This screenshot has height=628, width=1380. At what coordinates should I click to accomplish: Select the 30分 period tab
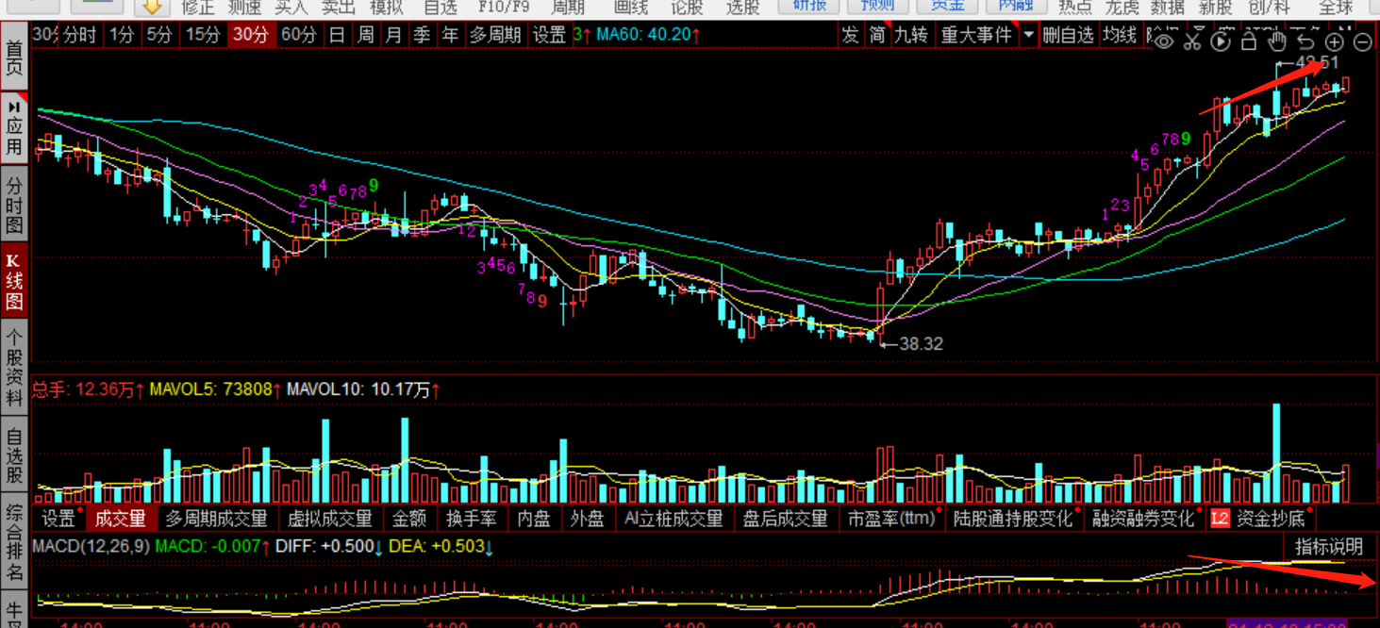click(x=251, y=35)
